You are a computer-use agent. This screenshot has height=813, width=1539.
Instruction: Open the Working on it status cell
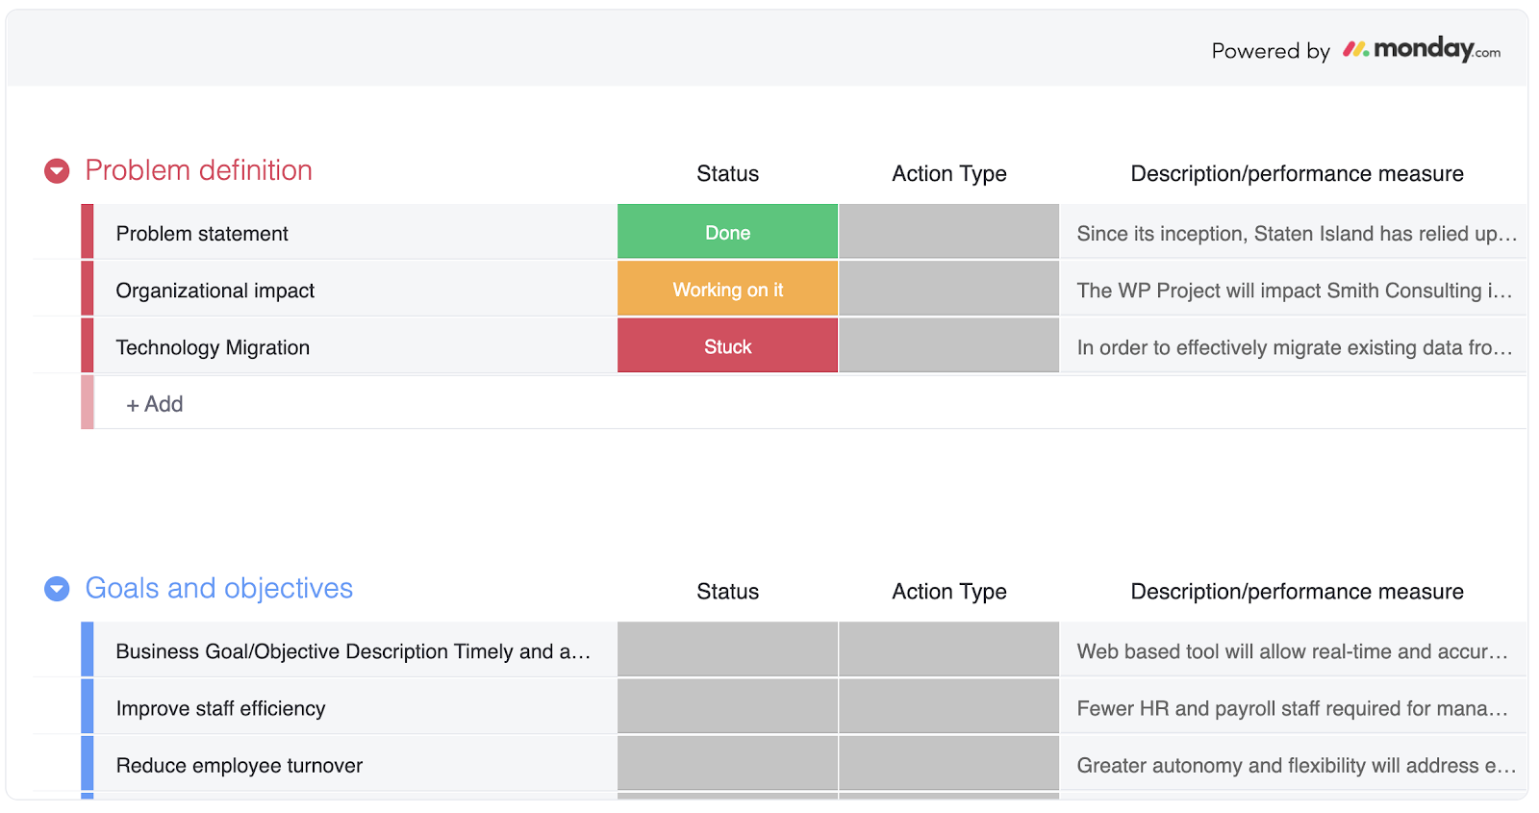pyautogui.click(x=727, y=290)
